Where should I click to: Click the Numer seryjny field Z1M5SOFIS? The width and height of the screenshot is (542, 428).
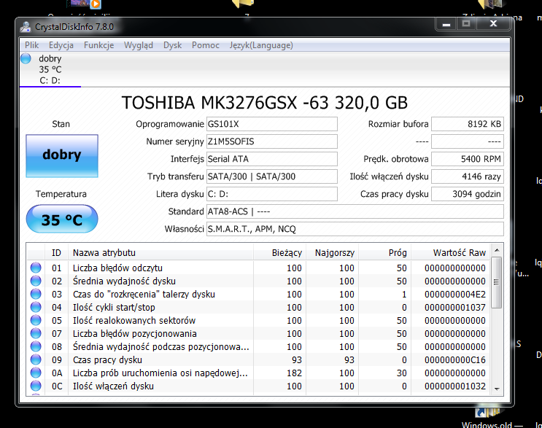coord(271,141)
